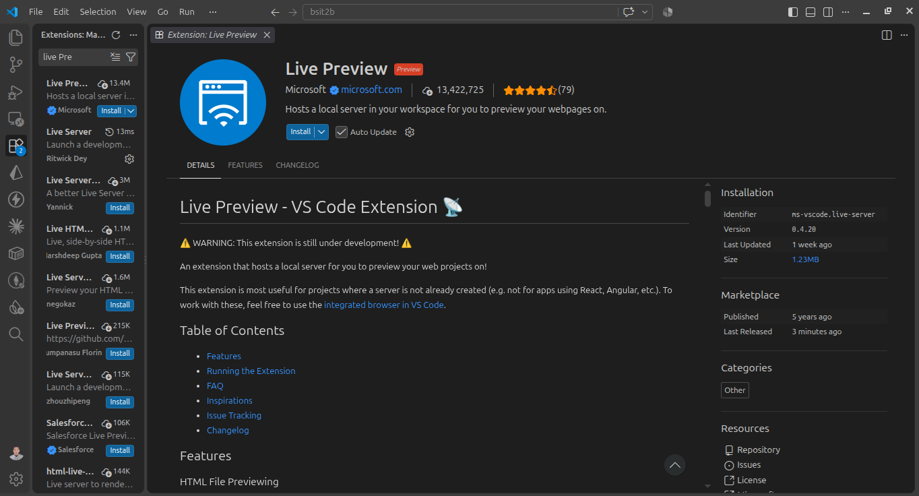Open the container box icon in activity bar
Image resolution: width=919 pixels, height=496 pixels.
click(16, 253)
